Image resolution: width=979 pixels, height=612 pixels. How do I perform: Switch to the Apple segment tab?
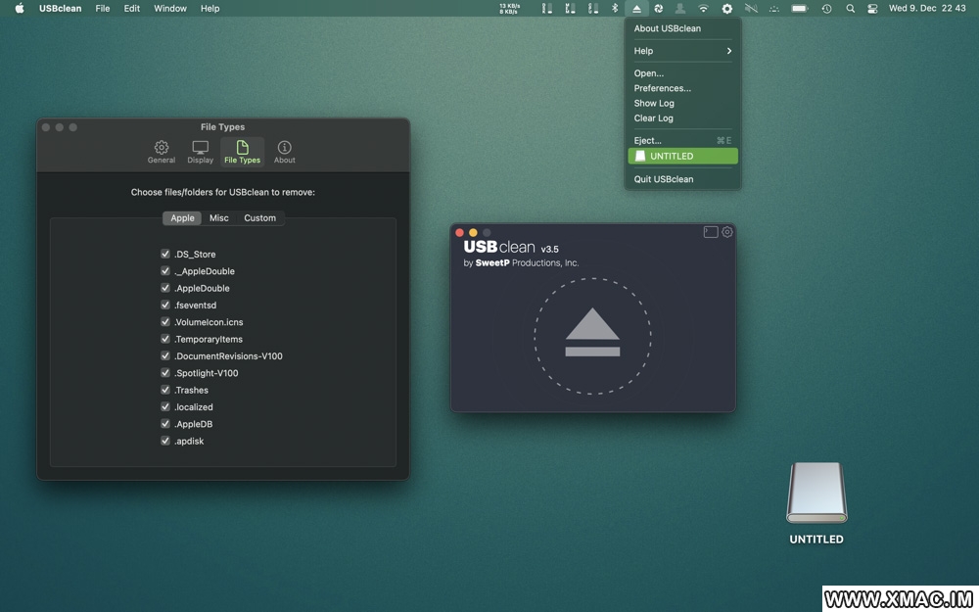pyautogui.click(x=182, y=218)
